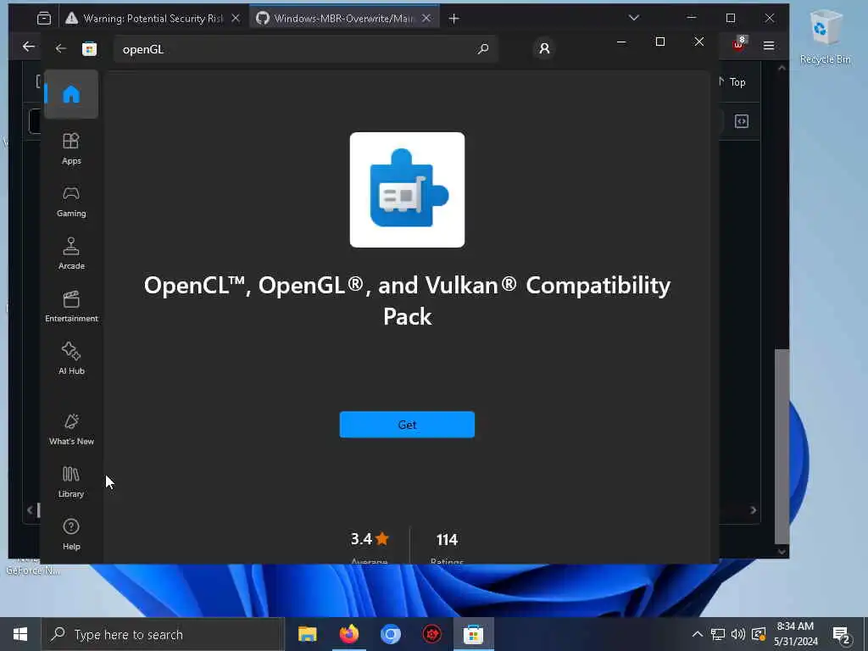Switch to the Windows-MBR-Overwrite GitHub tab
The image size is (868, 651).
[343, 19]
